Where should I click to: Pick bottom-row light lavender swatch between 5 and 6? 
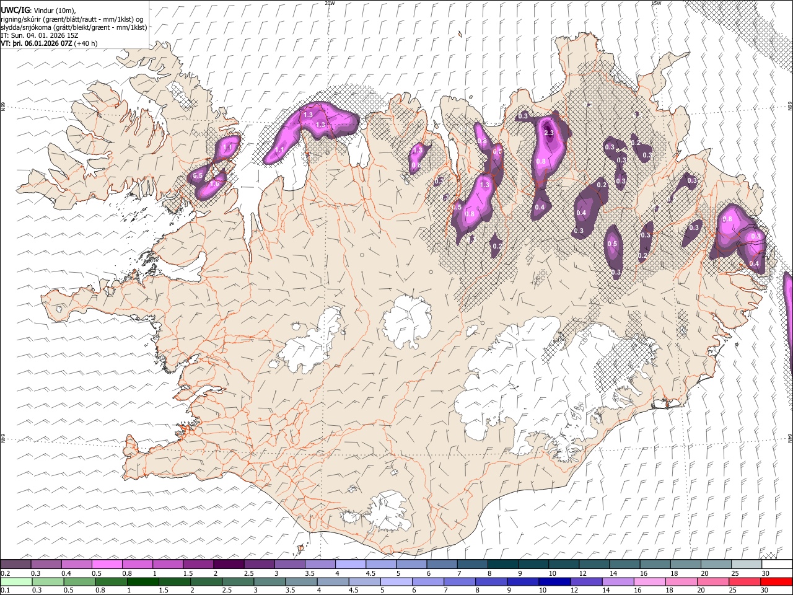[396, 581]
